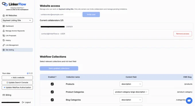Click the contact@linkerflow.io collaborator row

pyautogui.click(x=116, y=34)
